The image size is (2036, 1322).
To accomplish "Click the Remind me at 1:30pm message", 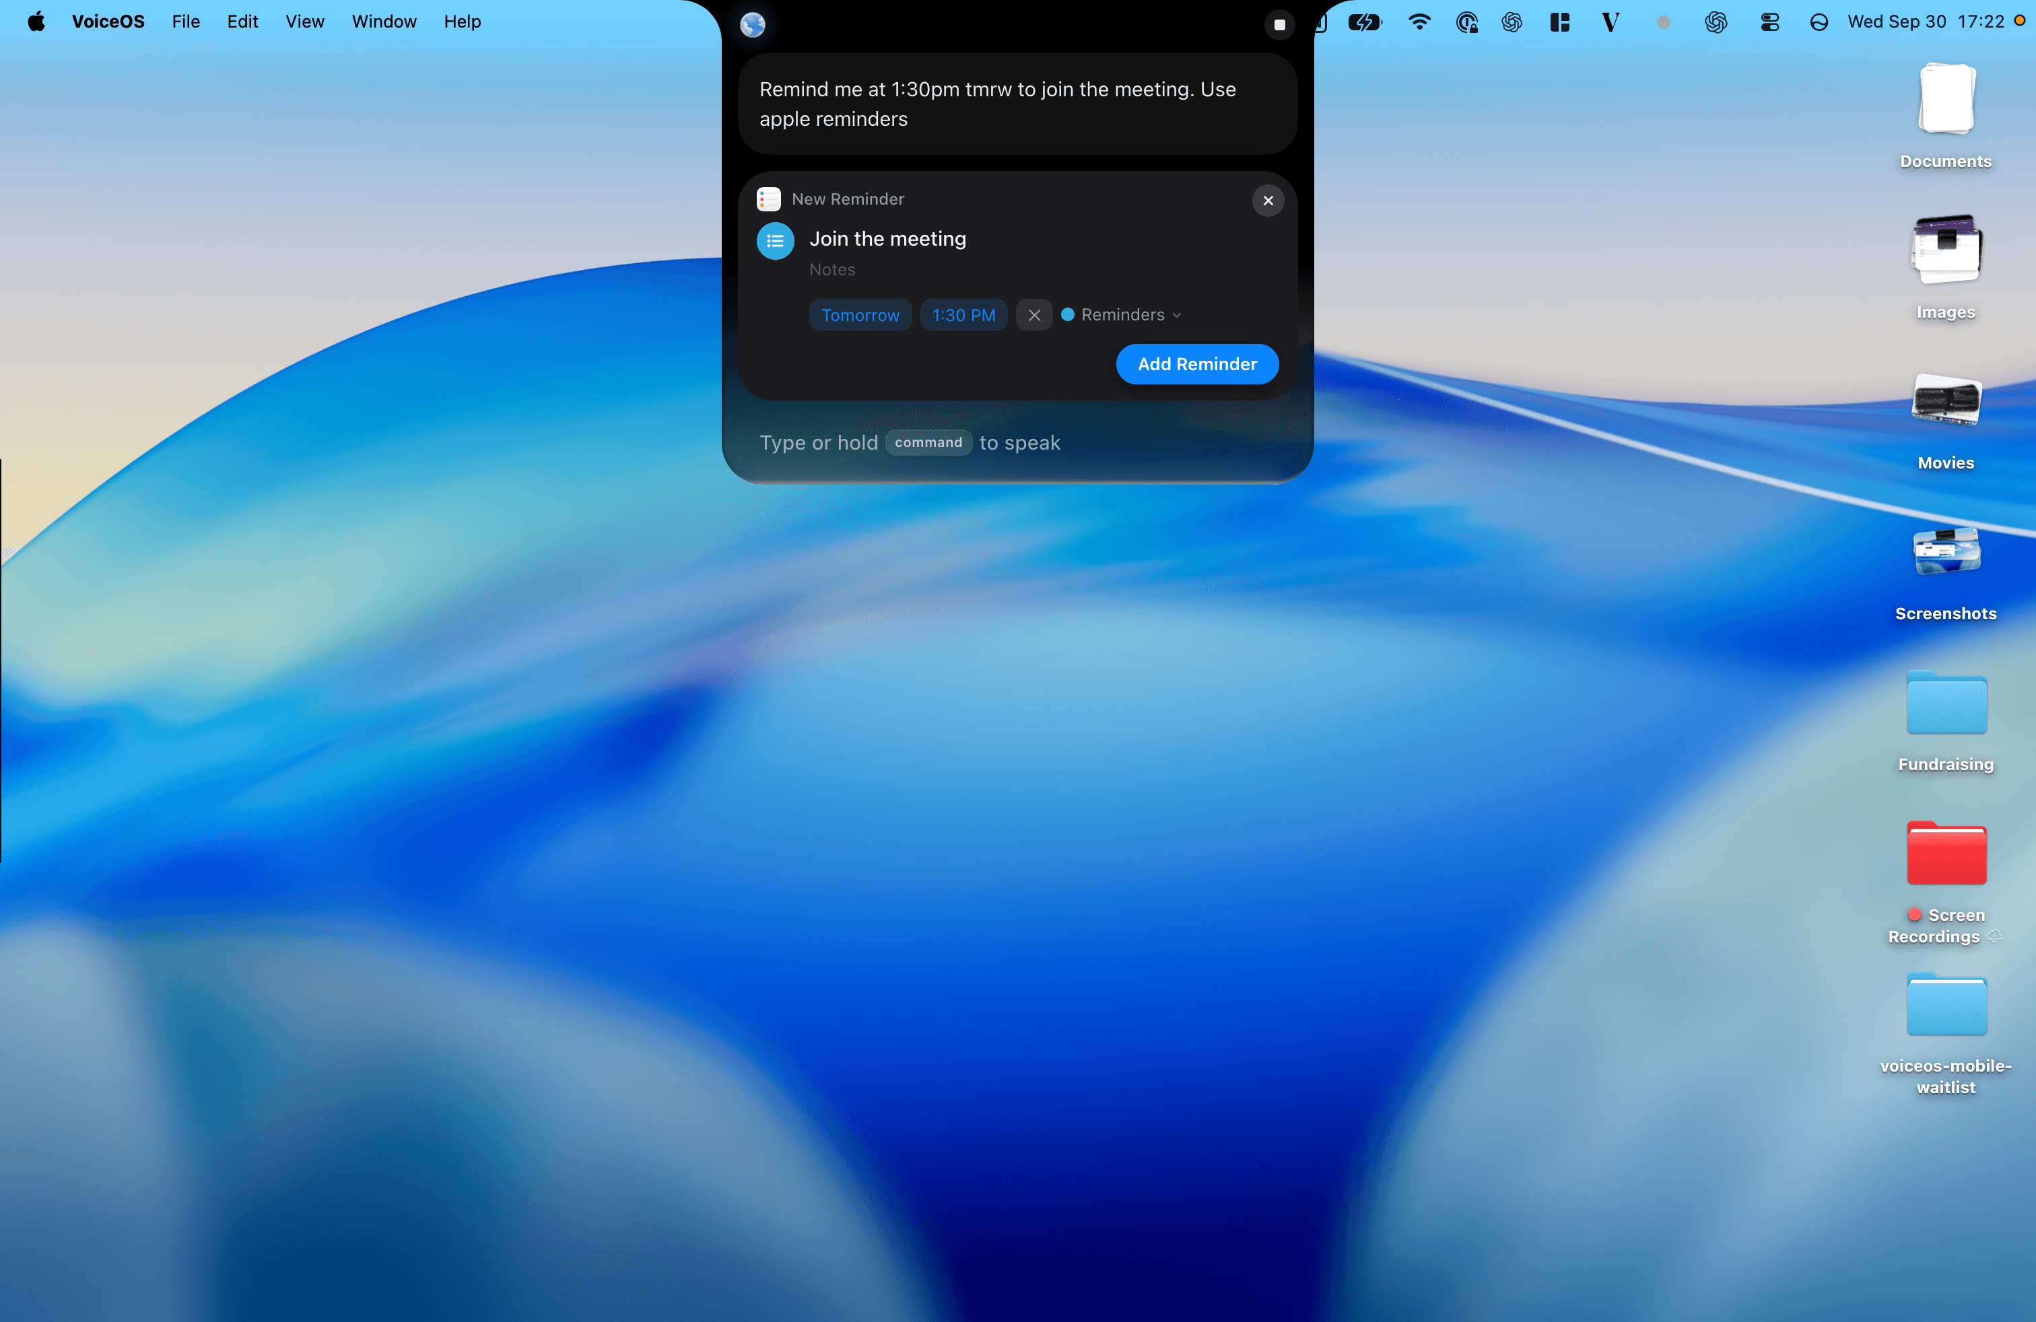I will 1017,104.
